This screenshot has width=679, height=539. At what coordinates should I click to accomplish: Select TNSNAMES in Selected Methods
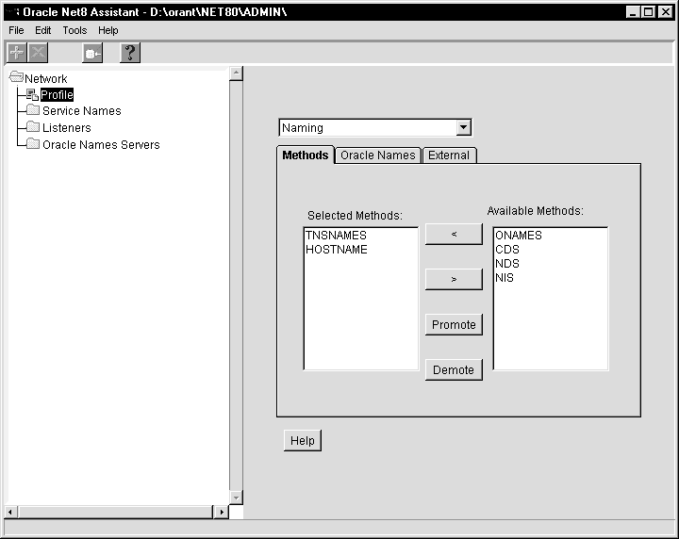[336, 236]
